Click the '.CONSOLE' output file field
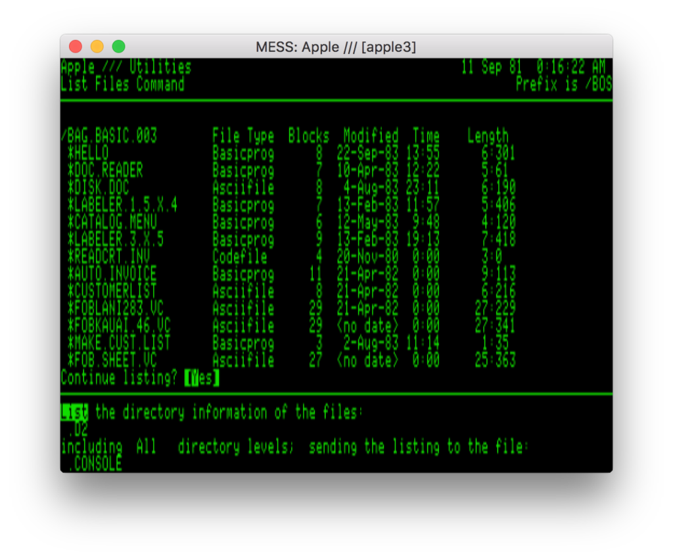The height and width of the screenshot is (559, 673). pos(95,464)
